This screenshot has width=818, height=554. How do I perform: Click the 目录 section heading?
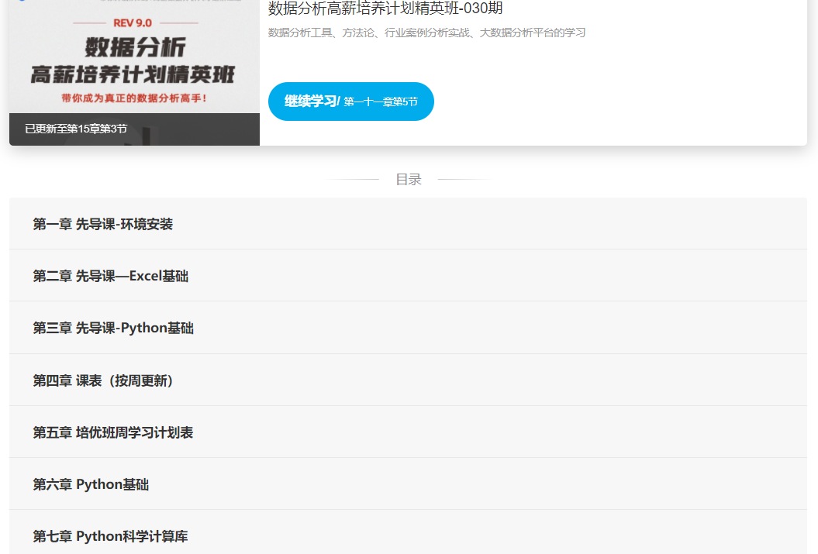pyautogui.click(x=409, y=179)
